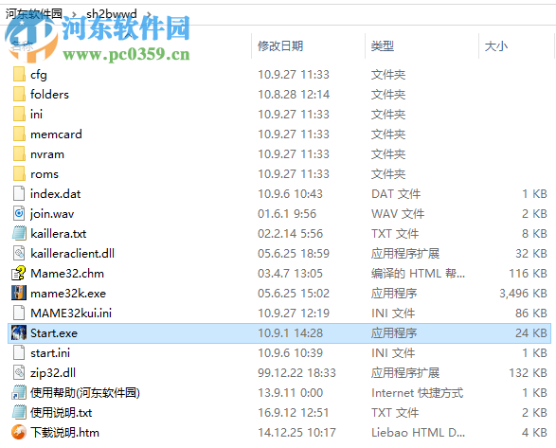Select the nvram folder icon
The height and width of the screenshot is (448, 556).
pyautogui.click(x=19, y=154)
